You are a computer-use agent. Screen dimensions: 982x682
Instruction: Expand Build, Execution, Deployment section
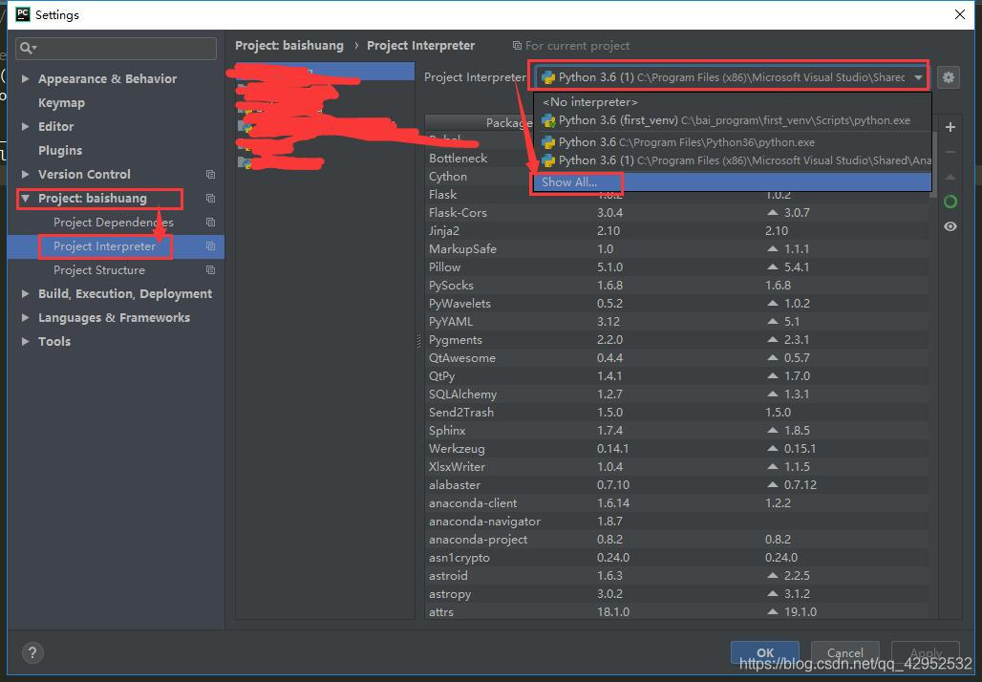pyautogui.click(x=25, y=293)
